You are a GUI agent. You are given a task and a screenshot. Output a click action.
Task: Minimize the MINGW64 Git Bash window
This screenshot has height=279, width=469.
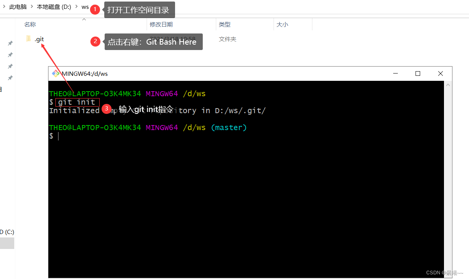[395, 74]
